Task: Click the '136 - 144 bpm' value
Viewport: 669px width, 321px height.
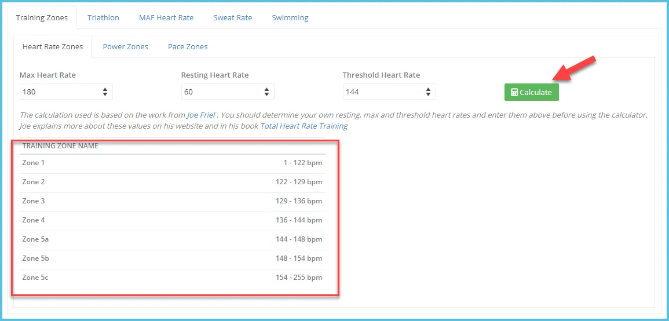Action: coord(299,220)
